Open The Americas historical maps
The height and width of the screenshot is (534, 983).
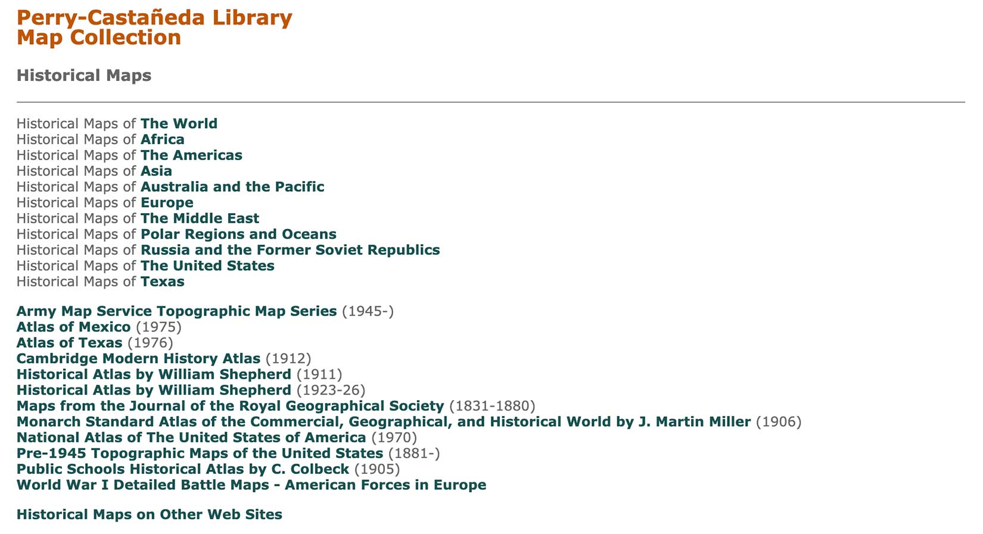(191, 155)
